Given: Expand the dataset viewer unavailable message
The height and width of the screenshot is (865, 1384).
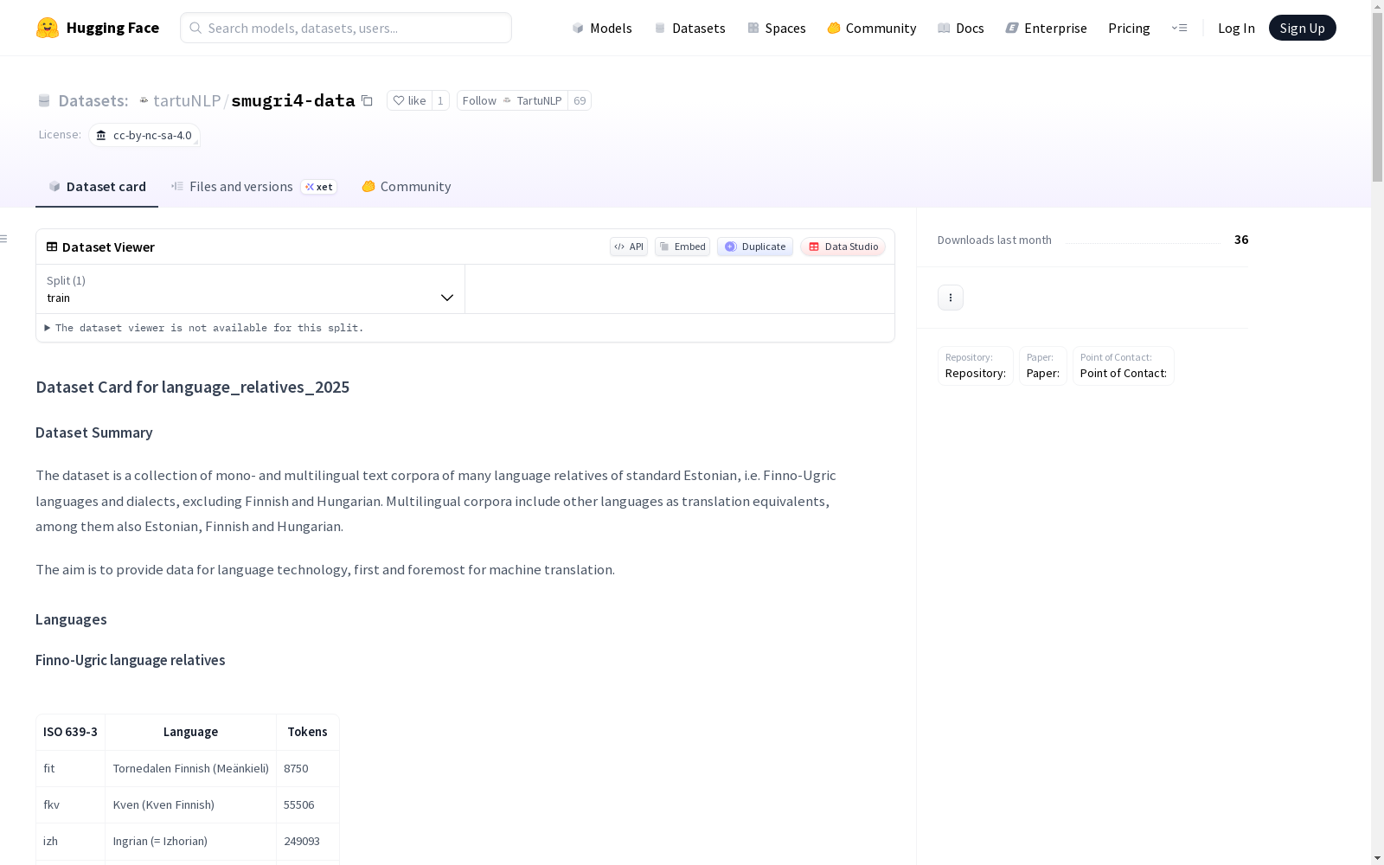Looking at the screenshot, I should click(204, 328).
